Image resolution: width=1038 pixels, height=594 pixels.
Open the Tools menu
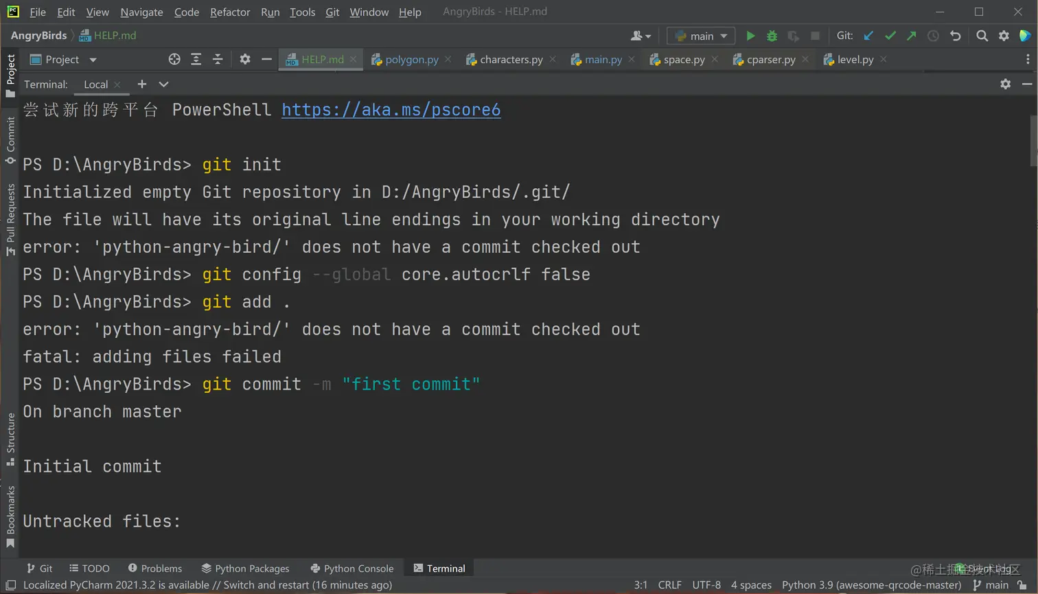pos(302,12)
